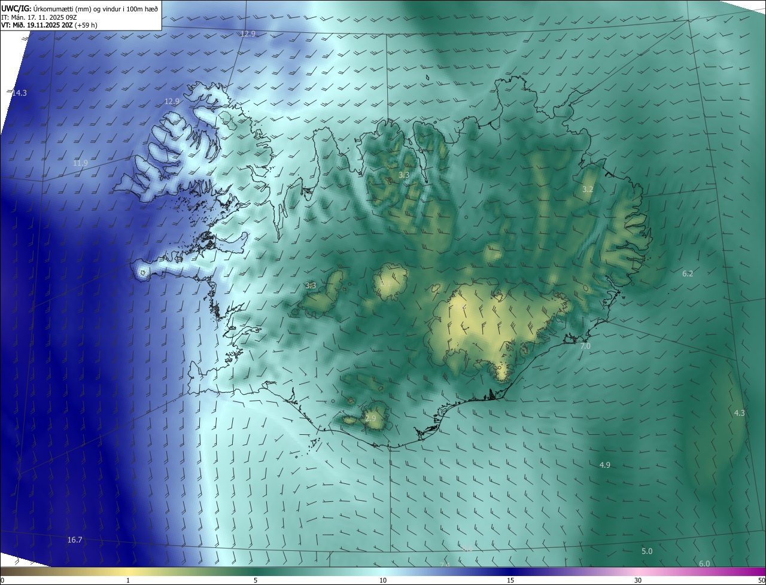Click the 7.0 value near the southeast coast
This screenshot has width=766, height=585.
pos(585,346)
